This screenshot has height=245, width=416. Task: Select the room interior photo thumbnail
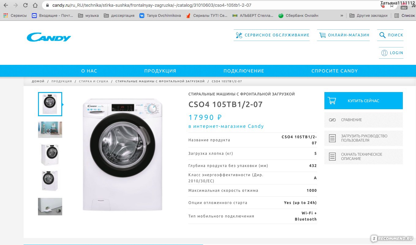[x=50, y=130]
